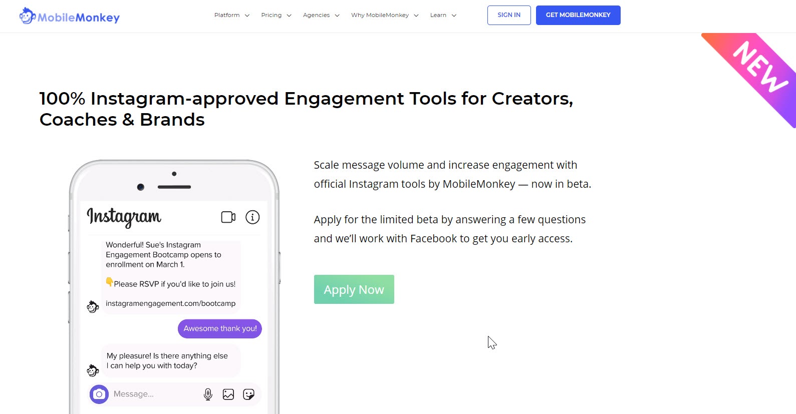This screenshot has width=796, height=414.
Task: Tap the camera icon in message bar
Action: pyautogui.click(x=99, y=394)
